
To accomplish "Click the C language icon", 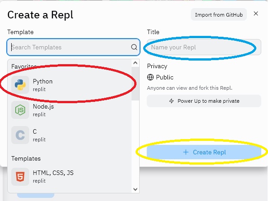I will pos(20,135).
